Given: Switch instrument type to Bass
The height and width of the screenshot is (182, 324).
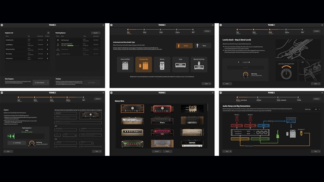Looking at the screenshot, I should (x=202, y=46).
